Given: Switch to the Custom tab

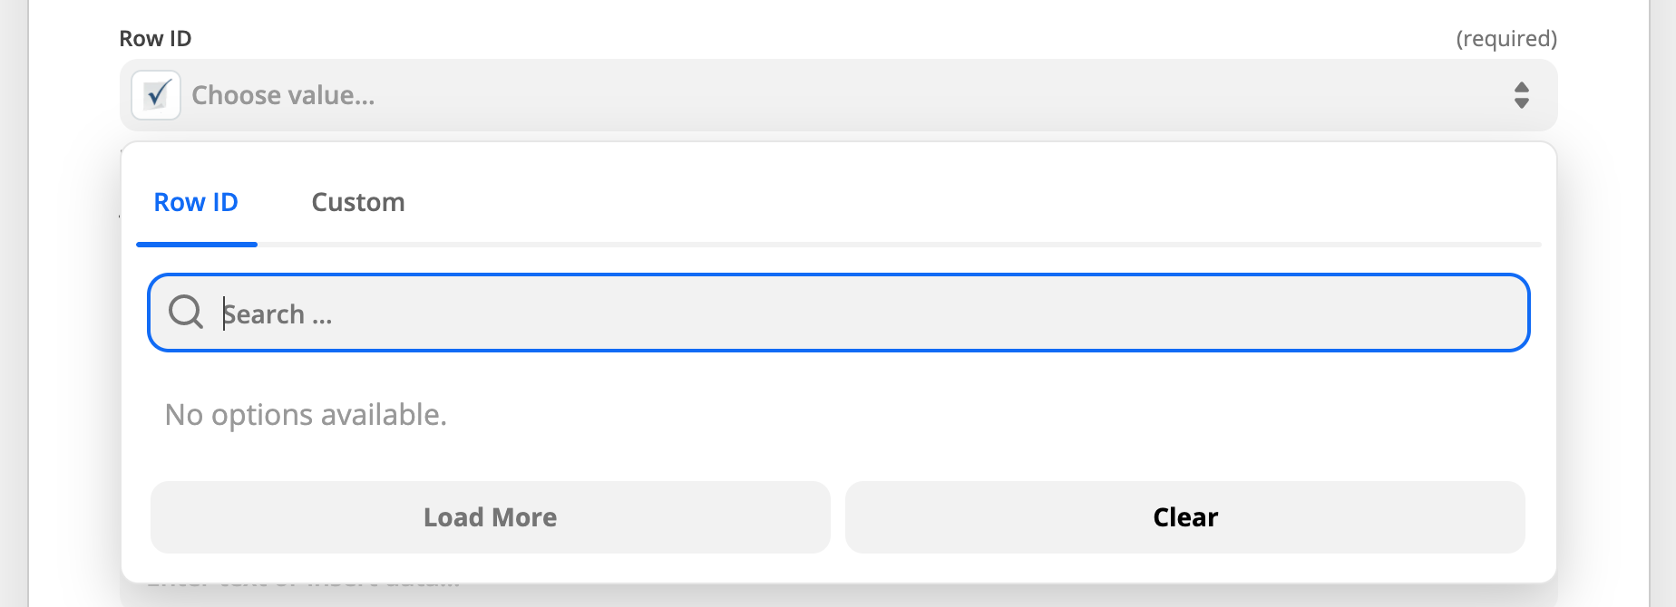Looking at the screenshot, I should tap(358, 202).
